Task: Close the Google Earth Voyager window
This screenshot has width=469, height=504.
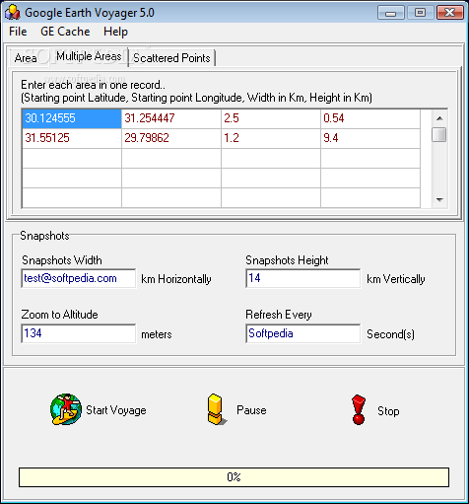Action: (x=449, y=13)
